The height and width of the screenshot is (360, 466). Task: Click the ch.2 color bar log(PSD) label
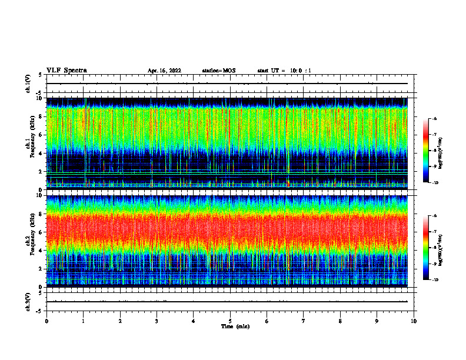click(x=441, y=250)
